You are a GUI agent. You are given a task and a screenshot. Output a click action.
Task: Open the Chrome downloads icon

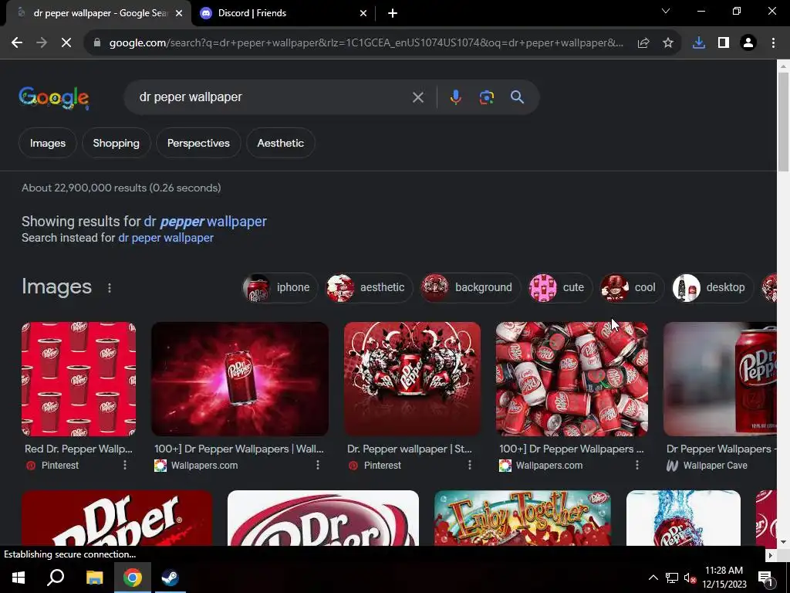point(699,43)
